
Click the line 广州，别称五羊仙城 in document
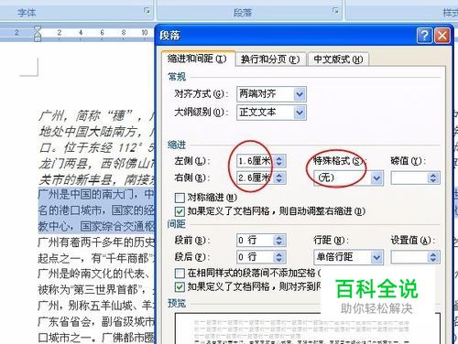pos(96,306)
